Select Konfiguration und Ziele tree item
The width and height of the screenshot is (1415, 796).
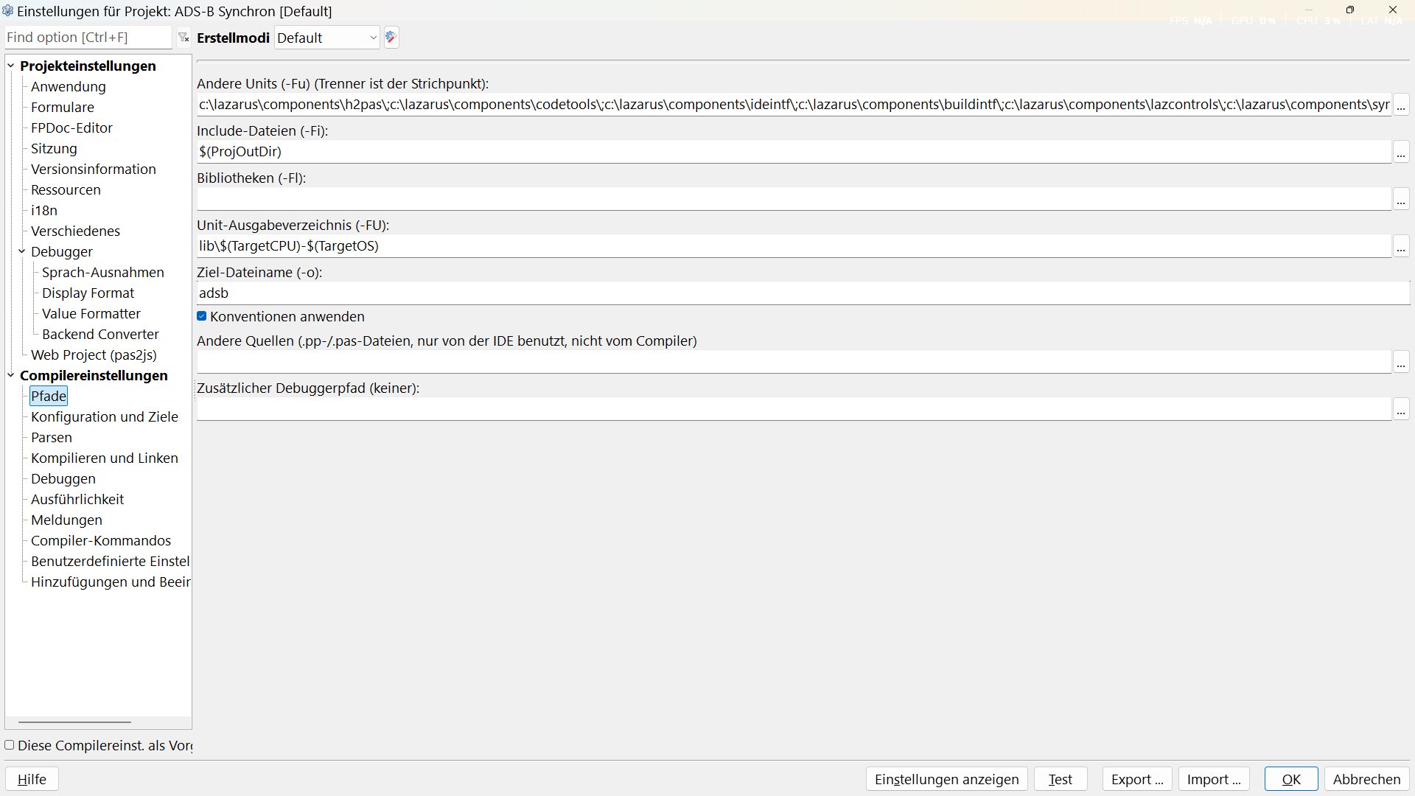pos(105,416)
